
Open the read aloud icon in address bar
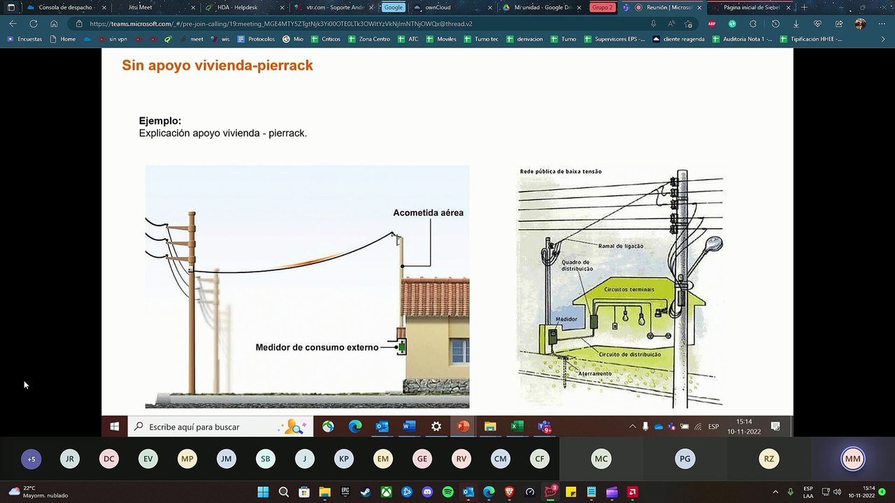671,24
